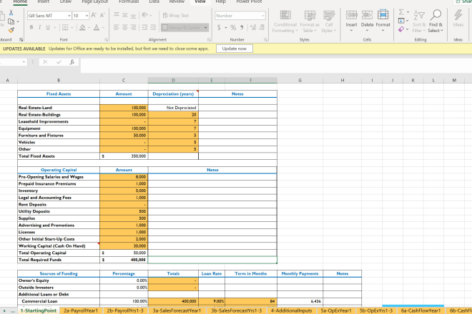Click the Increase Decimal icon

[253, 28]
